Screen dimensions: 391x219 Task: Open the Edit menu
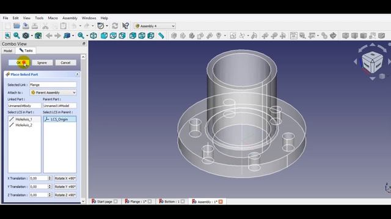[x=15, y=18]
